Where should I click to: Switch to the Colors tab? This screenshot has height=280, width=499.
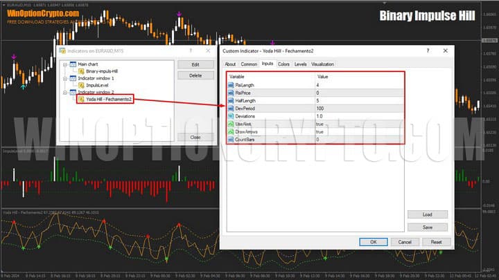[x=283, y=64]
